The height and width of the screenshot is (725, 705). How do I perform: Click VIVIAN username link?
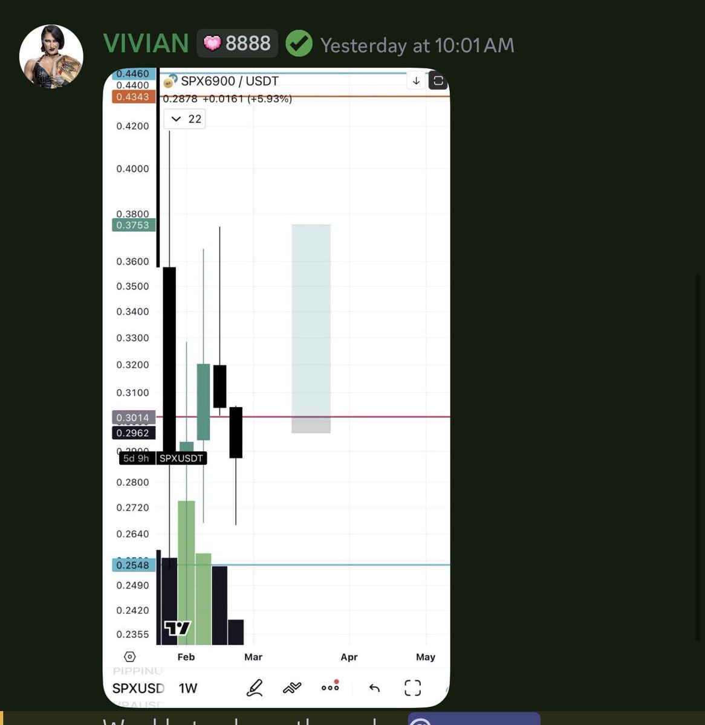click(x=146, y=44)
